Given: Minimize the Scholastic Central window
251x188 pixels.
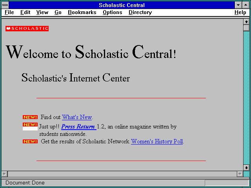Looking at the screenshot, I should coord(238,5).
